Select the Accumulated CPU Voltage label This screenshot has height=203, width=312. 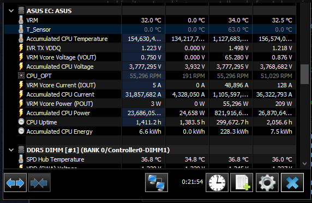tap(60, 67)
